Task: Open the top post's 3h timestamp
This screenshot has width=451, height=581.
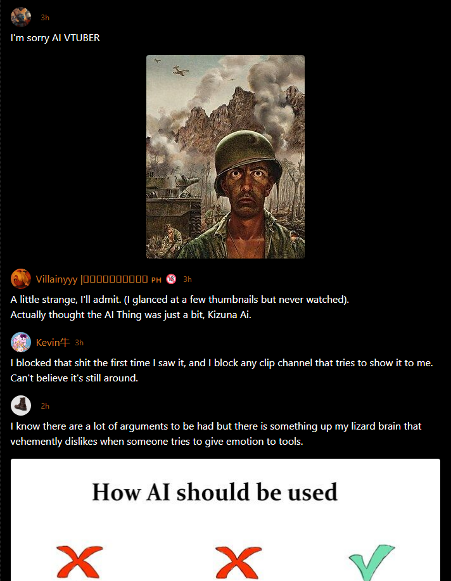Action: click(x=45, y=17)
